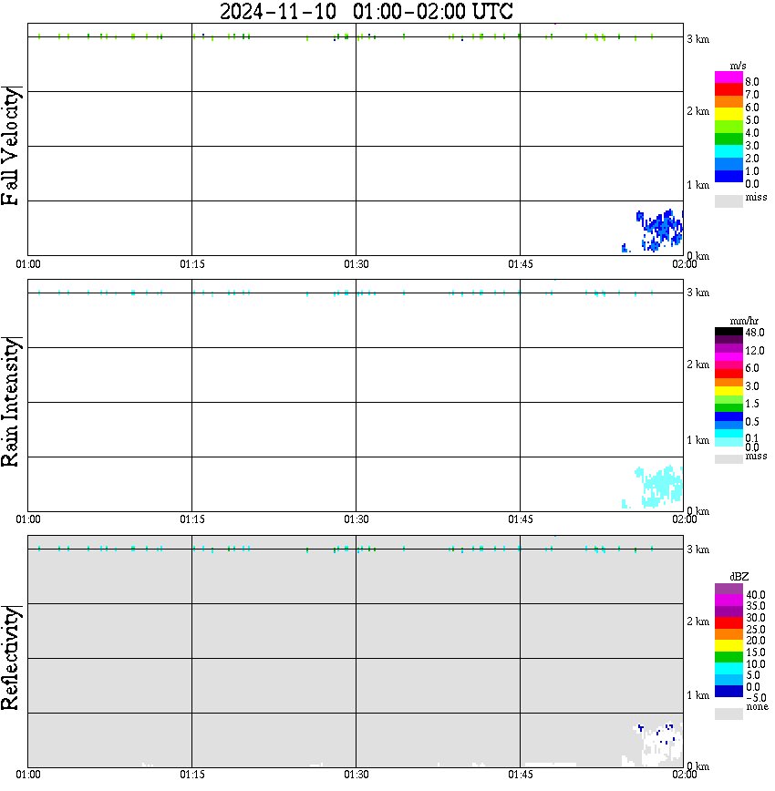Click the purple 40.0 dBZ legend swatch
Screen dimensions: 775x791
pos(728,590)
